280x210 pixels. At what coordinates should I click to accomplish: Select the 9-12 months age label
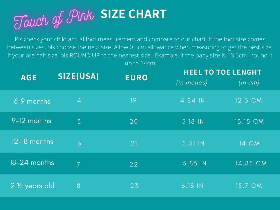pyautogui.click(x=31, y=121)
